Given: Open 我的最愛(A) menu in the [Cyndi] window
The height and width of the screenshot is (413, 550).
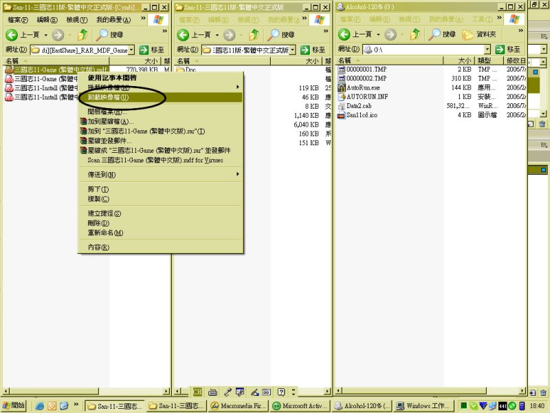Looking at the screenshot, I should click(x=113, y=20).
